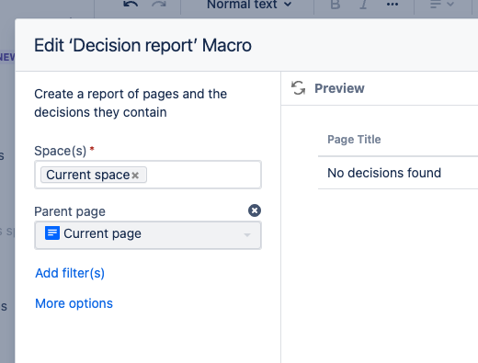Click the Edit 'Decision report' Macro title
The image size is (478, 363).
(x=142, y=45)
